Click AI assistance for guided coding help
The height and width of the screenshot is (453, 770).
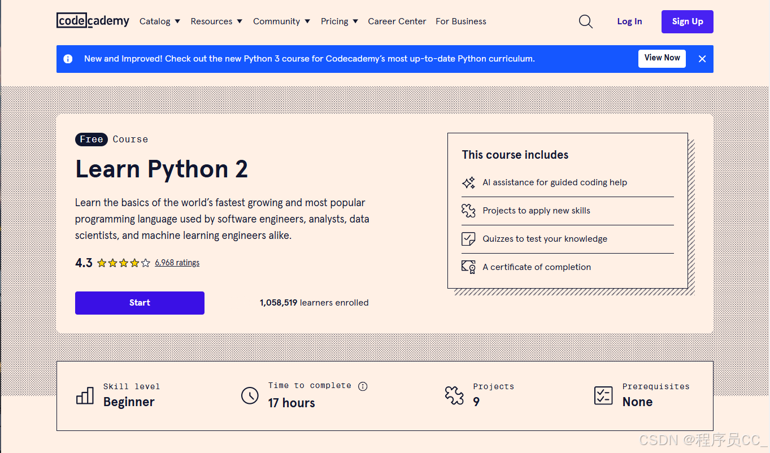pyautogui.click(x=555, y=182)
